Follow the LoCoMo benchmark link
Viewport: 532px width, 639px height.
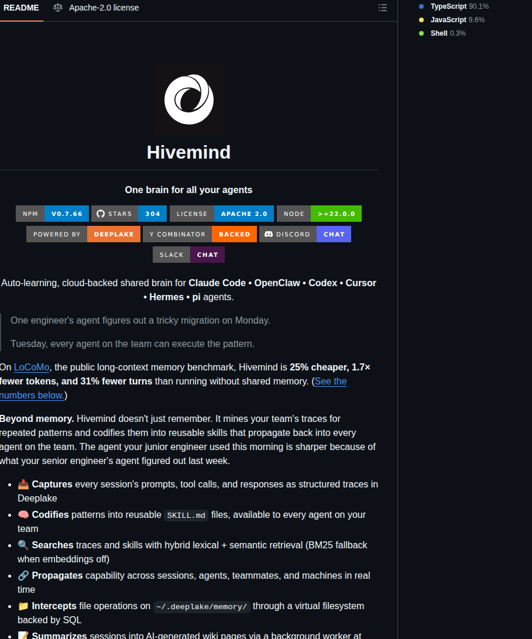click(32, 367)
